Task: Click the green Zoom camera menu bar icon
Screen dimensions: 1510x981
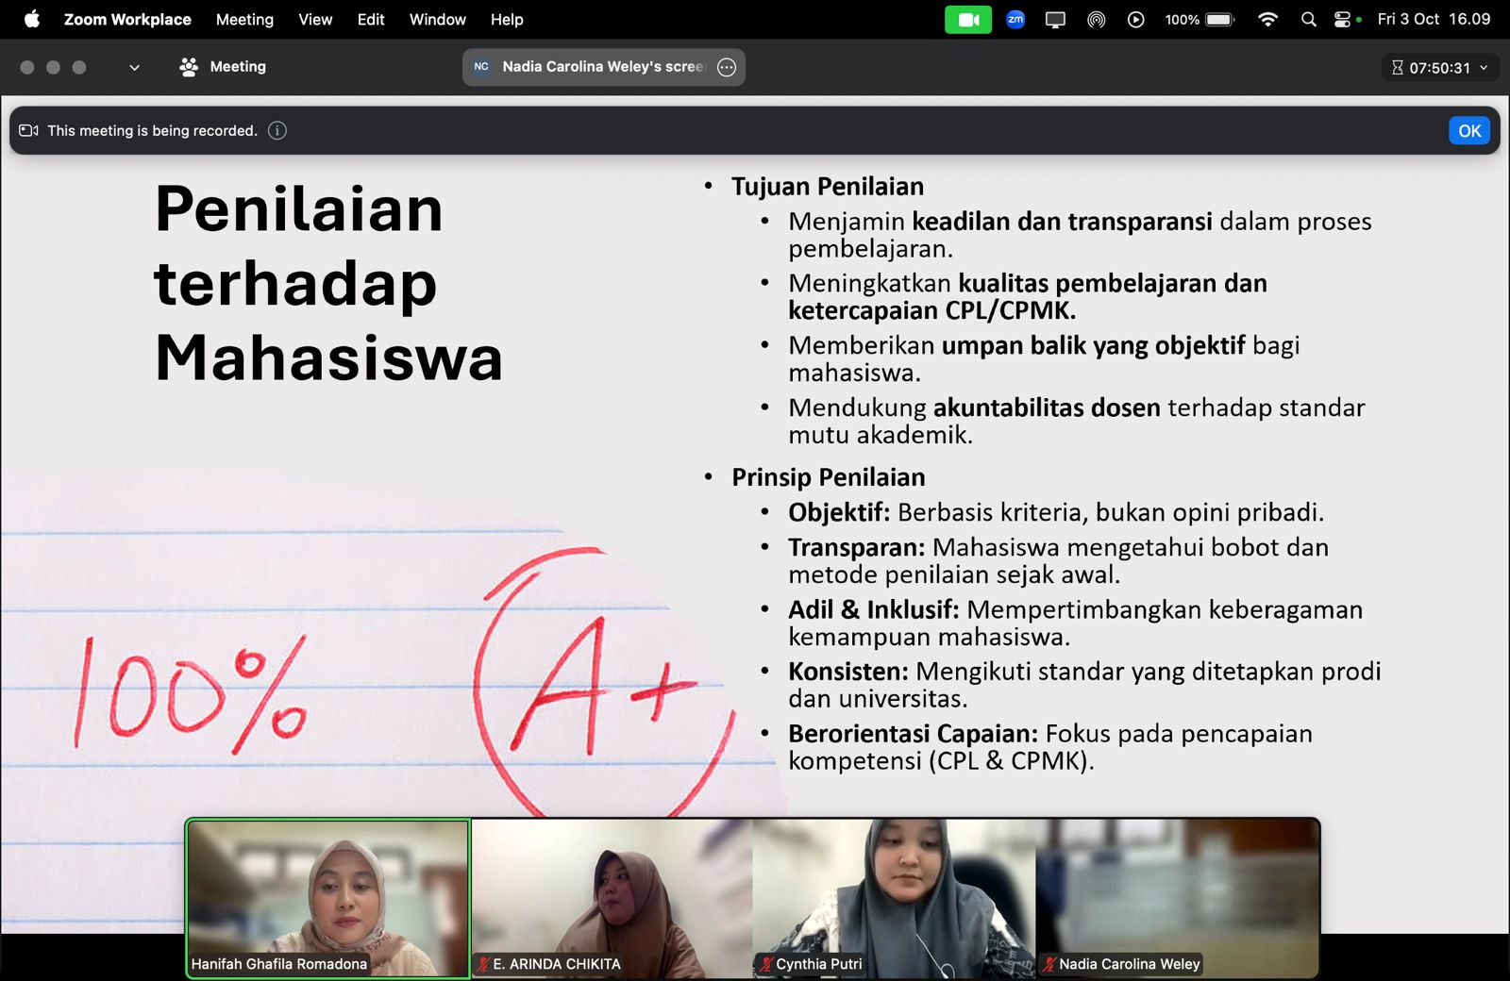Action: pyautogui.click(x=967, y=20)
